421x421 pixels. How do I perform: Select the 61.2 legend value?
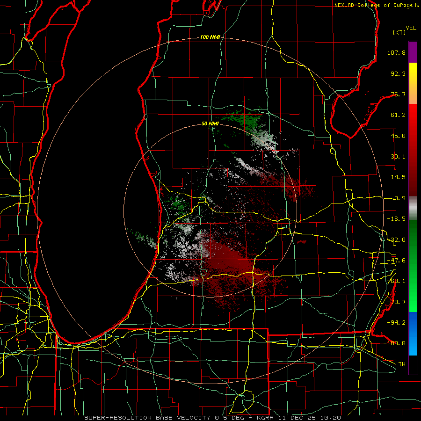(398, 115)
